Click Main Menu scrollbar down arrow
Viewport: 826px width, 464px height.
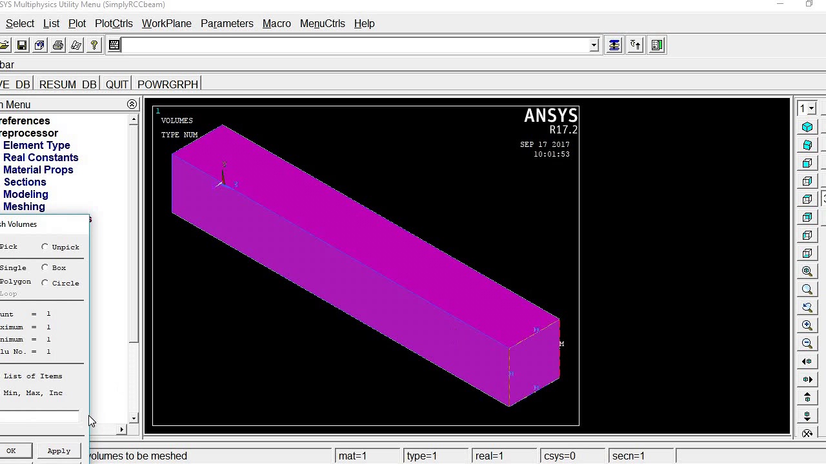[134, 418]
